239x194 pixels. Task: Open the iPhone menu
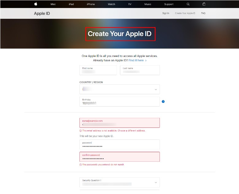91,4
